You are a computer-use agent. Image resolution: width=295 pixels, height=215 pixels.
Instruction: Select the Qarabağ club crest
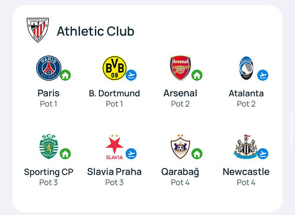[180, 147]
